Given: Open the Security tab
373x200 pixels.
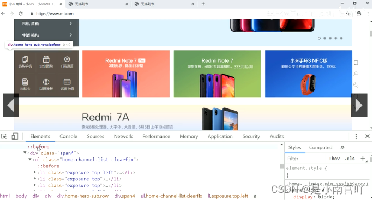Looking at the screenshot, I should click(x=251, y=136).
